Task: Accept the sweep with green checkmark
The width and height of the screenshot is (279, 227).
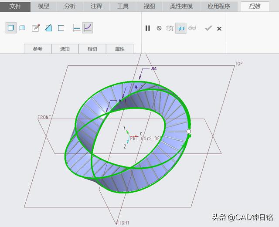Action: point(208,28)
